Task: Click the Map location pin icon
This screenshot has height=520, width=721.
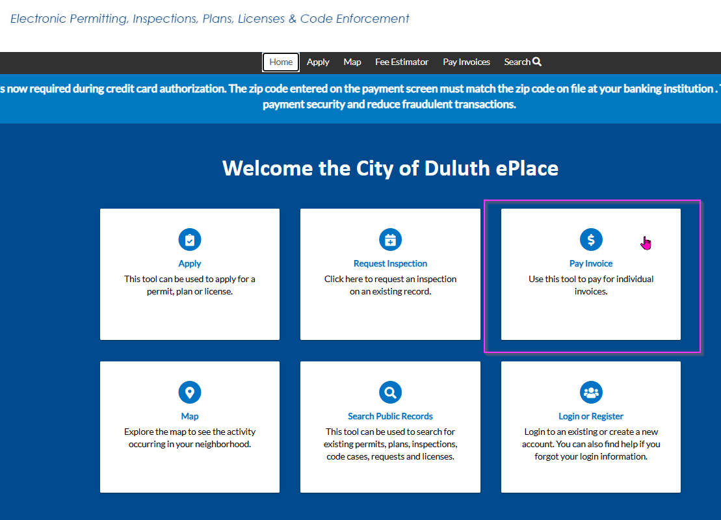Action: 189,392
